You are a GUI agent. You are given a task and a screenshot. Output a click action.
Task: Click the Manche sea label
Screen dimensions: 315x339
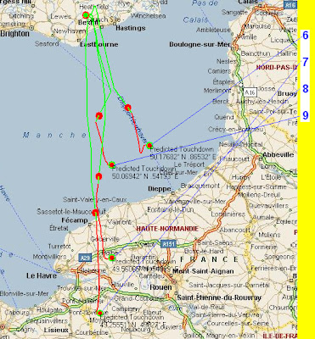coord(54,136)
